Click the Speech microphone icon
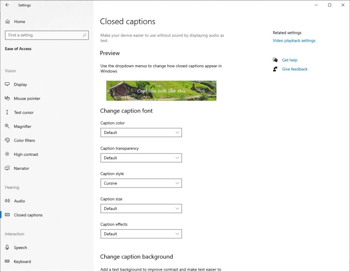The width and height of the screenshot is (350, 272). 7,248
